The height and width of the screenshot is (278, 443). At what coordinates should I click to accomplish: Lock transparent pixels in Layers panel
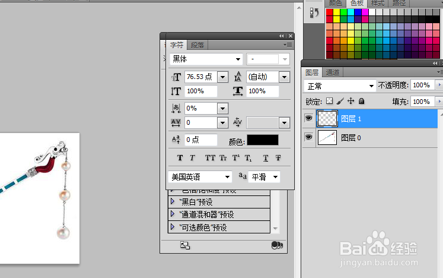coord(329,101)
